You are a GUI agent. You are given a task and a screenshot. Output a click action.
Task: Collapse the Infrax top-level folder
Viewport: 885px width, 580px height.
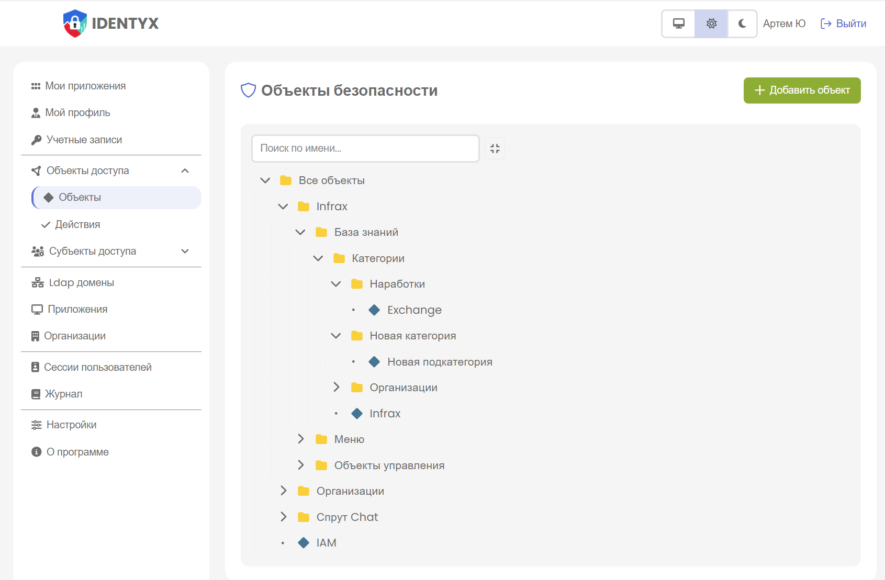pyautogui.click(x=283, y=207)
